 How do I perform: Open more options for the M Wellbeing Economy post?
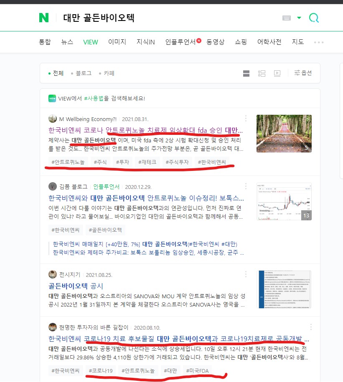(246, 118)
